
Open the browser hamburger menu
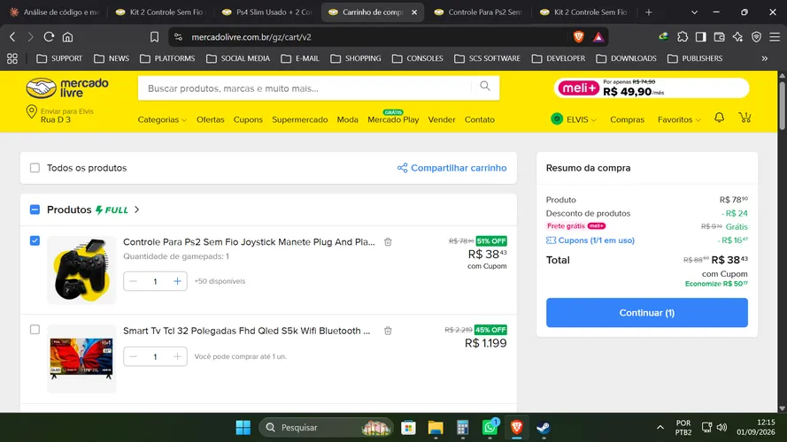pos(775,36)
